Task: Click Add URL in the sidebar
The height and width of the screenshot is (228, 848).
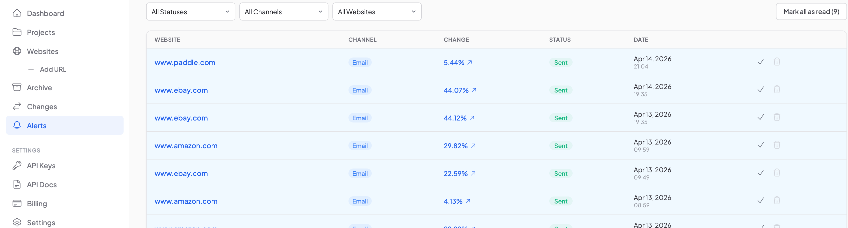Action: pos(53,69)
